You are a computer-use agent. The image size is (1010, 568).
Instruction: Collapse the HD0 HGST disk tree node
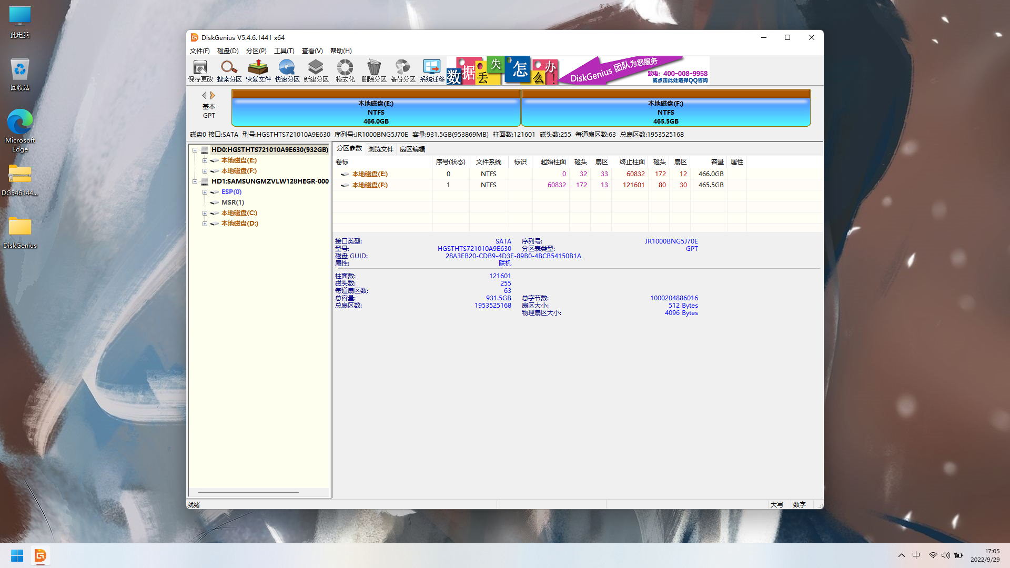(195, 150)
